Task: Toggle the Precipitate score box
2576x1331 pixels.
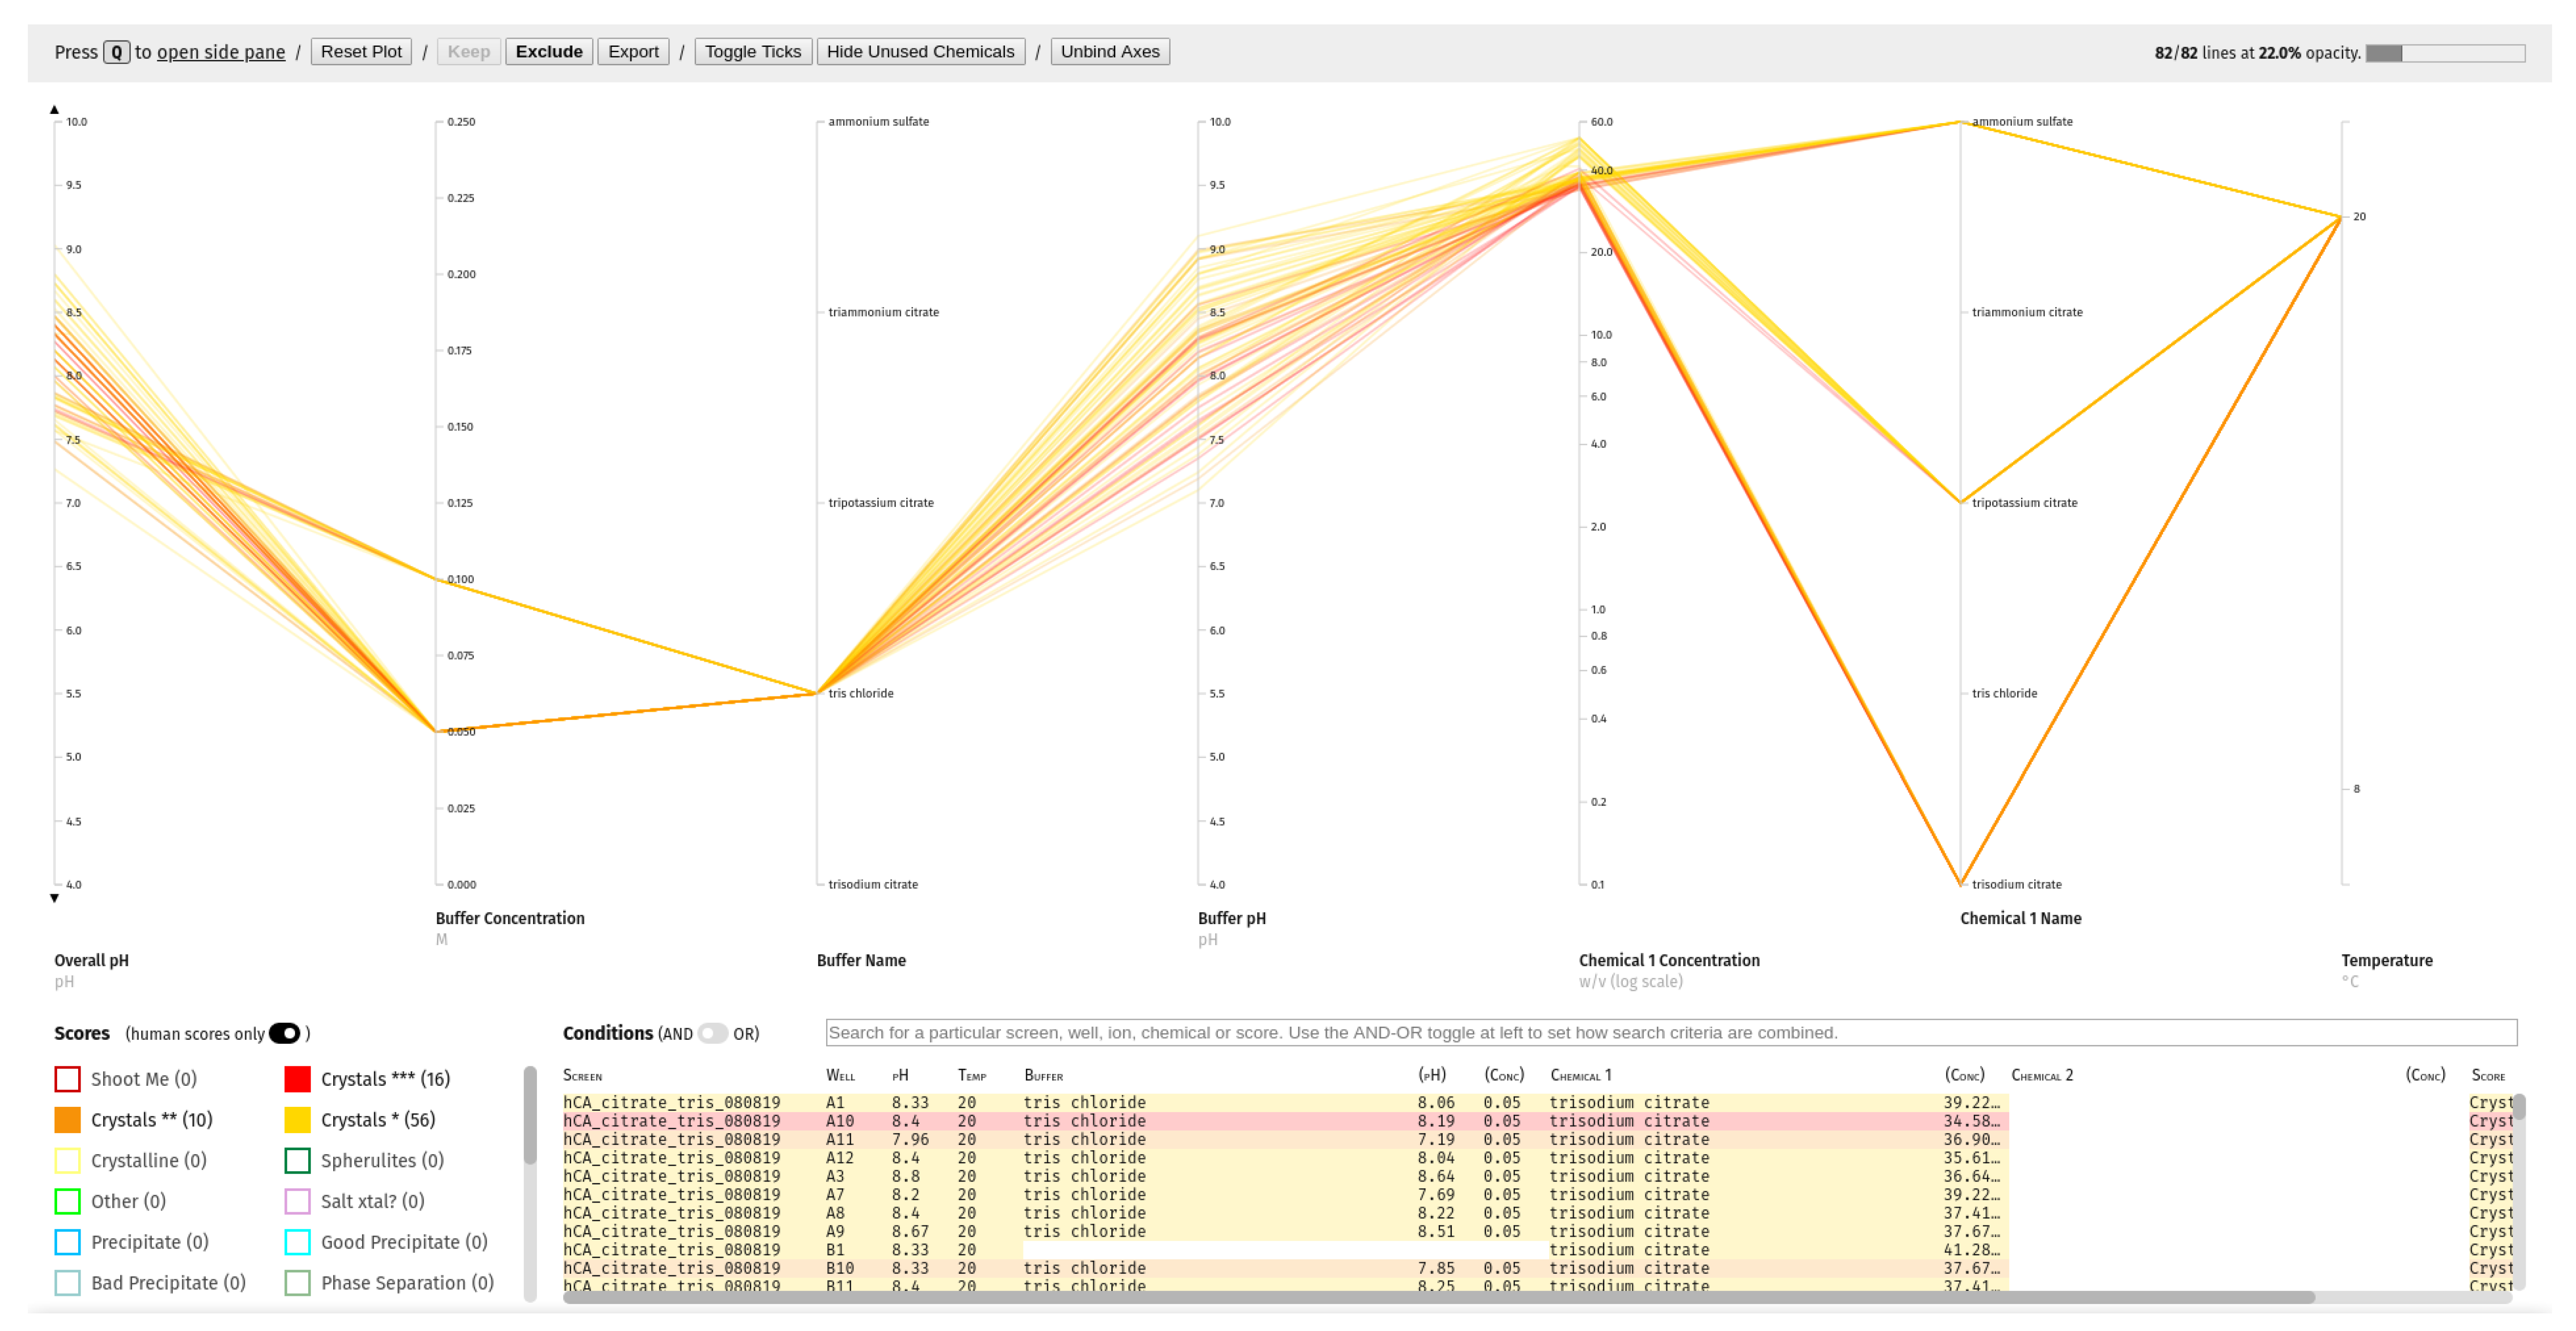Action: (67, 1242)
